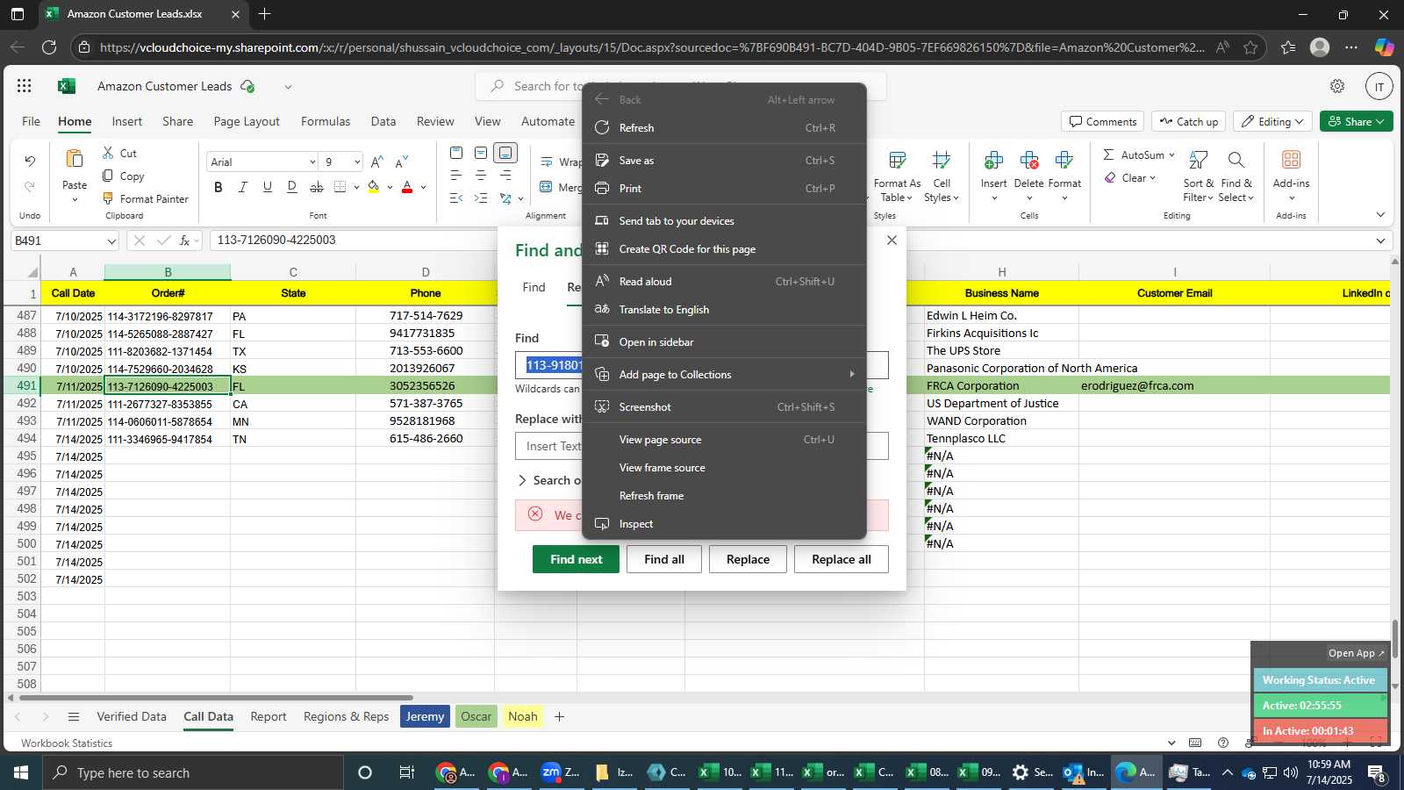Screen dimensions: 1404x790
Task: Open the font name Arial dropdown
Action: 312,162
